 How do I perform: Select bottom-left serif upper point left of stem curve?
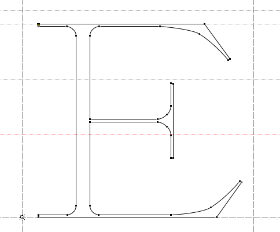[x=67, y=215]
